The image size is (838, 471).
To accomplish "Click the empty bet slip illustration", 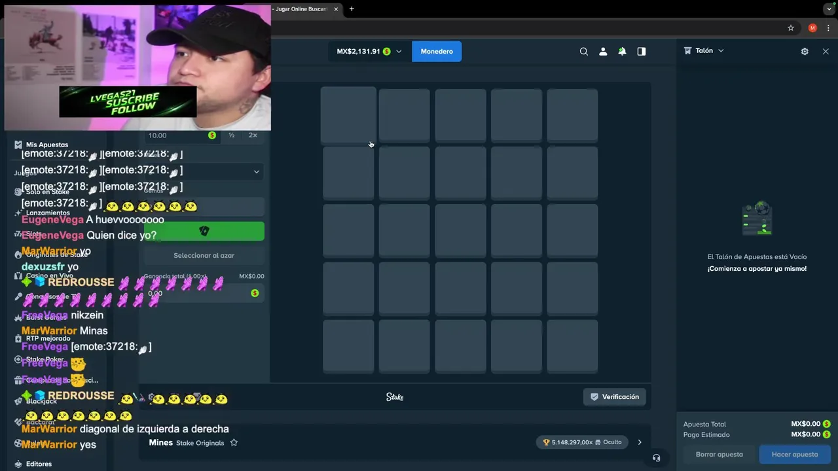I will [757, 219].
